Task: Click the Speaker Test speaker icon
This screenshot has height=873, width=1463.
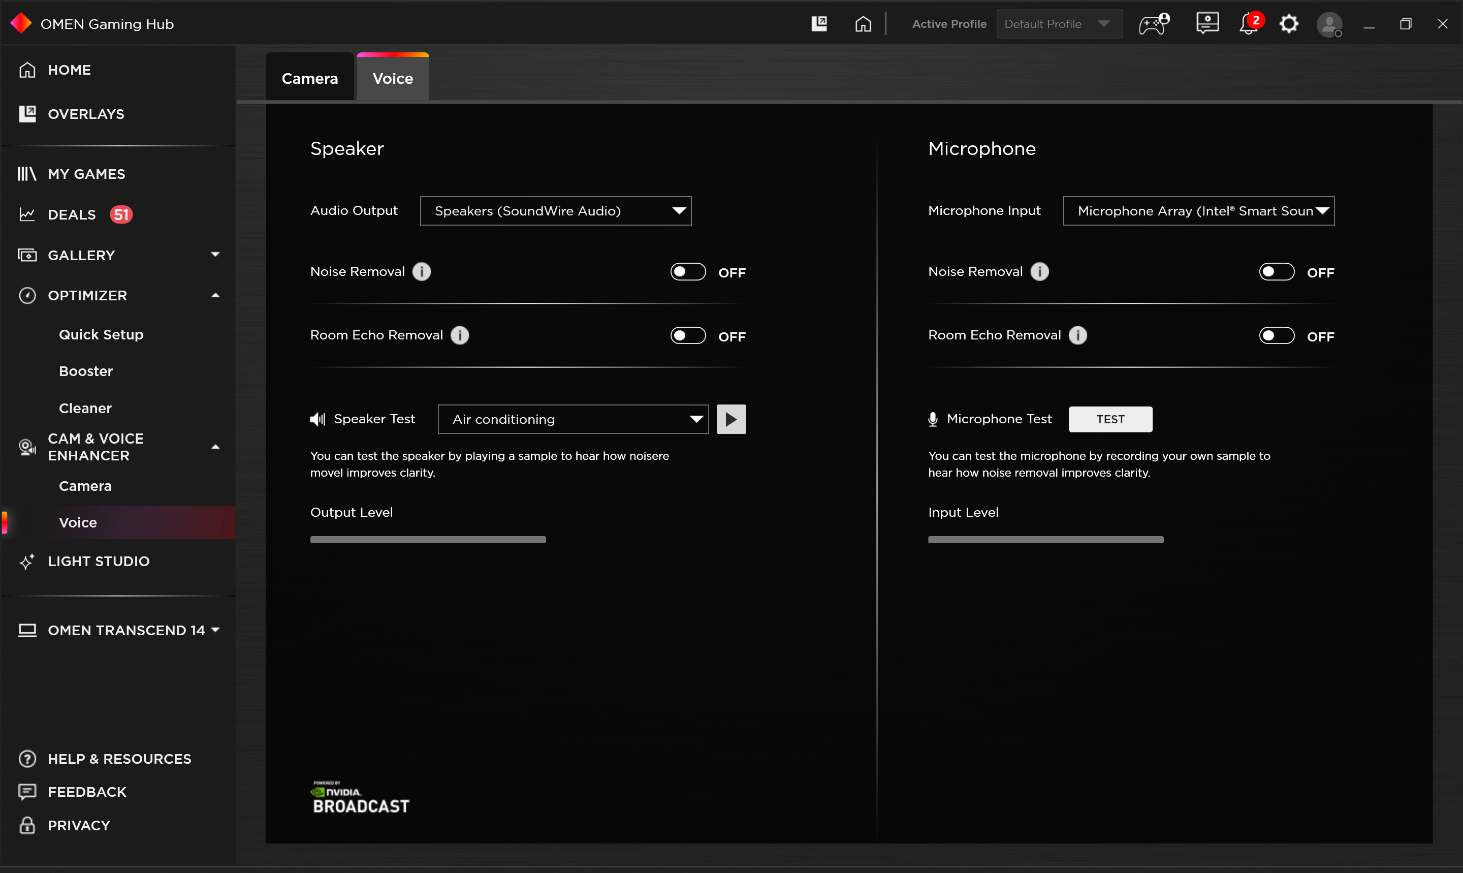Action: [317, 419]
